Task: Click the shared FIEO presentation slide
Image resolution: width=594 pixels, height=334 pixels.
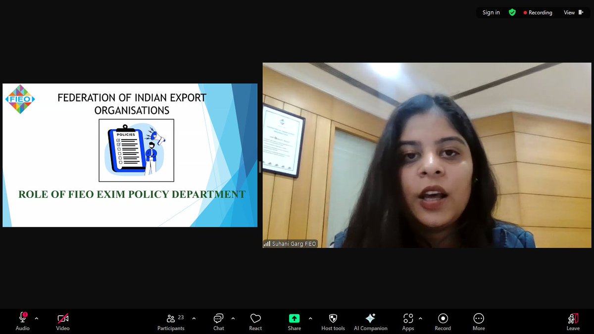Action: pyautogui.click(x=130, y=155)
